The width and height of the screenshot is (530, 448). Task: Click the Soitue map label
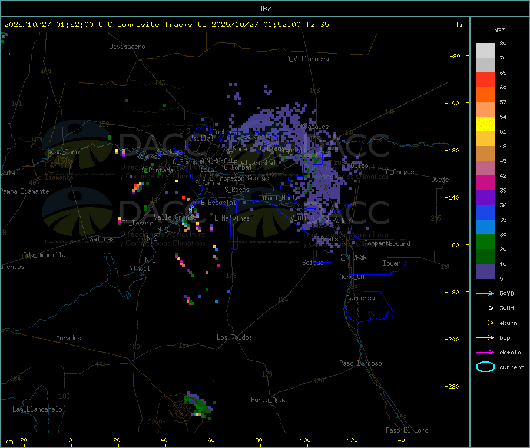click(x=313, y=263)
